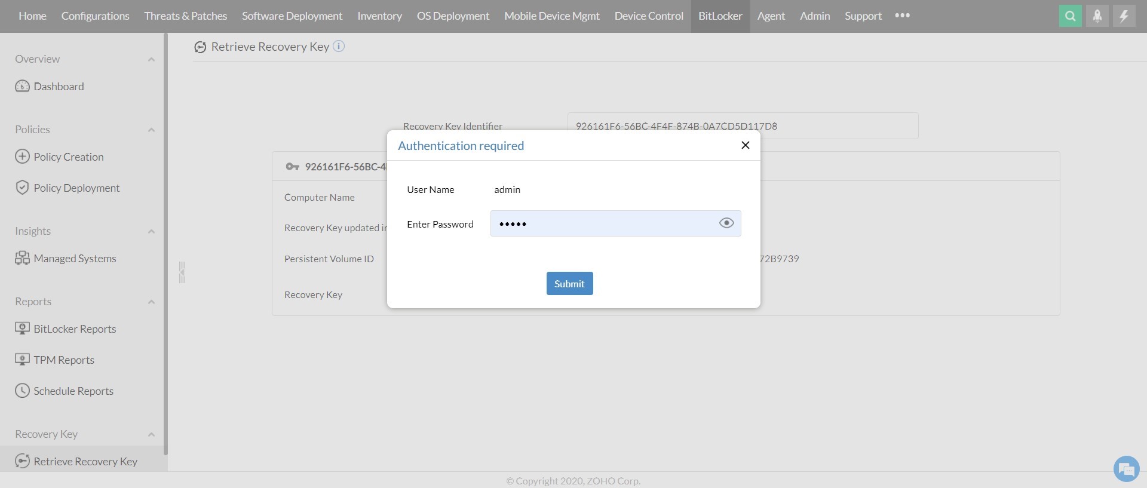The image size is (1147, 488).
Task: Open Schedule Reports
Action: click(x=73, y=391)
